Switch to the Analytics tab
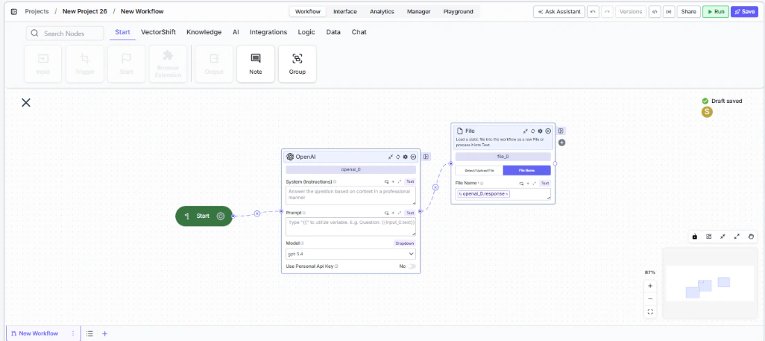 pyautogui.click(x=382, y=12)
